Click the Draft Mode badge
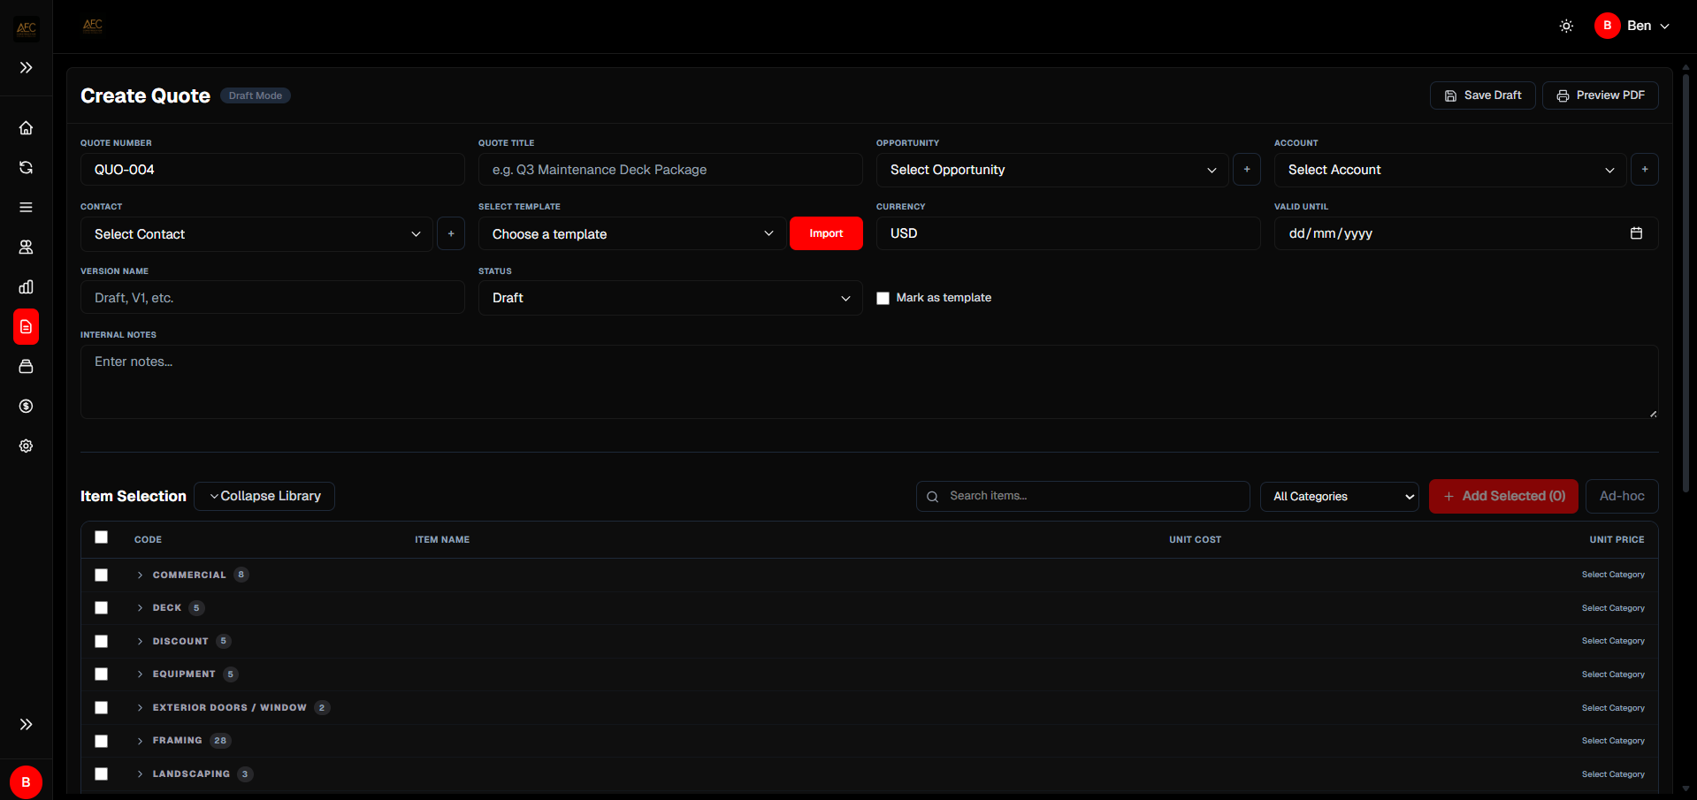This screenshot has height=800, width=1697. [x=256, y=96]
